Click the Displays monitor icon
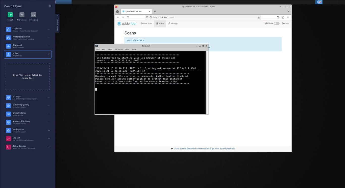The image size is (345, 188). tap(8, 97)
